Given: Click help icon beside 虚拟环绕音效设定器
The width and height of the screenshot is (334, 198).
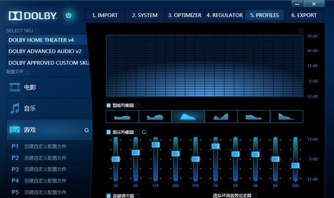Looking at the screenshot, I should point(255,196).
